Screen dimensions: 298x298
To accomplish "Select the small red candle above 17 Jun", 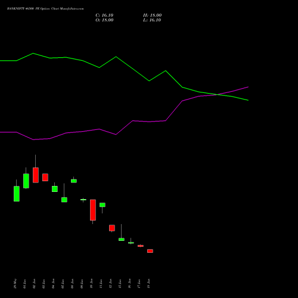I will pyautogui.click(x=141, y=246).
